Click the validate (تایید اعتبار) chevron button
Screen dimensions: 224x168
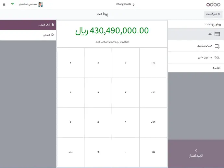pos(196,153)
